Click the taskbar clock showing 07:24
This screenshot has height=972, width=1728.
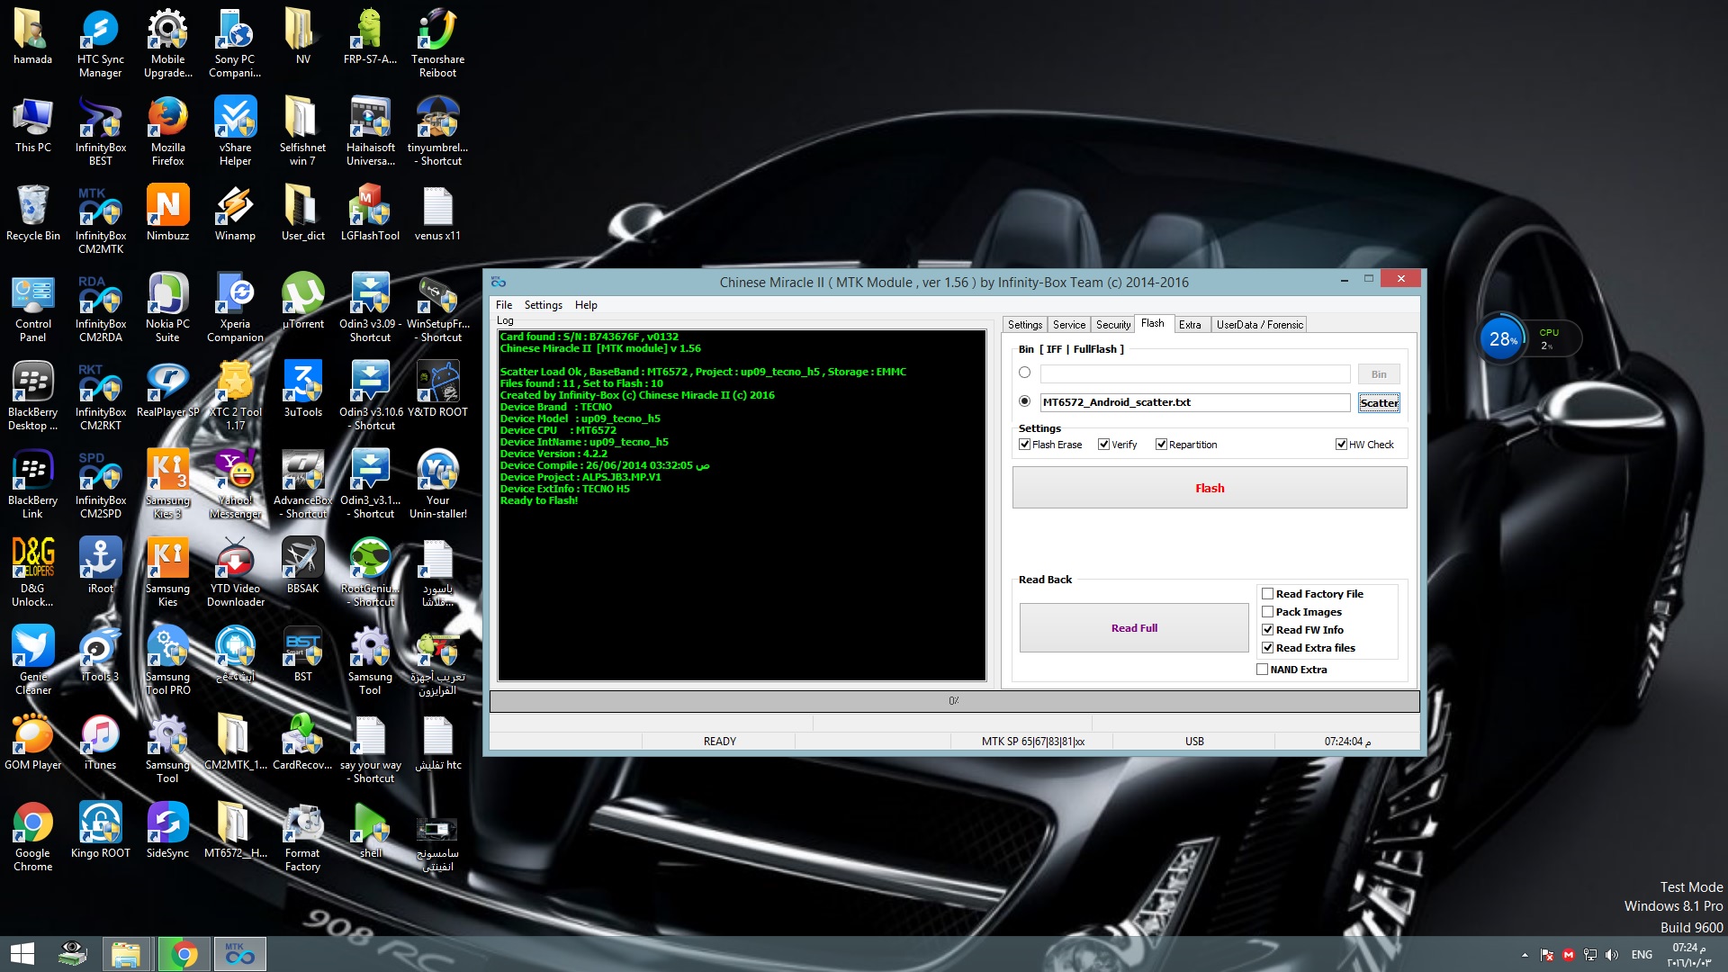1690,955
